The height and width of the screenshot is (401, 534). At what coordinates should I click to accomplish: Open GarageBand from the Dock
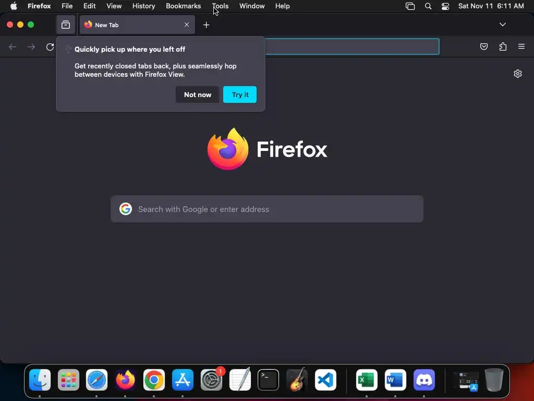(x=297, y=379)
